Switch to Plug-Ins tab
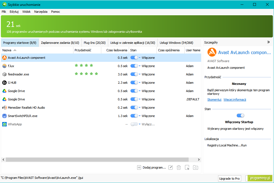 95,43
